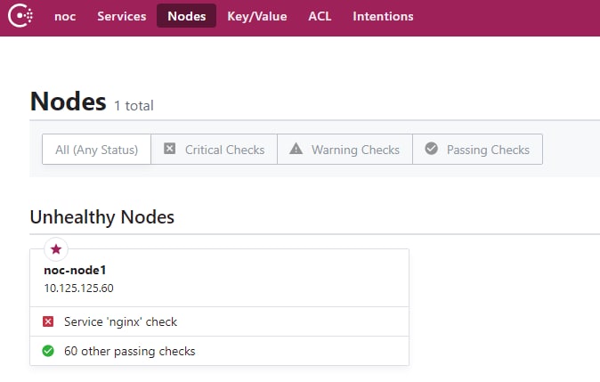Click the Unhealthy Nodes heading
The height and width of the screenshot is (382, 600).
(x=102, y=217)
